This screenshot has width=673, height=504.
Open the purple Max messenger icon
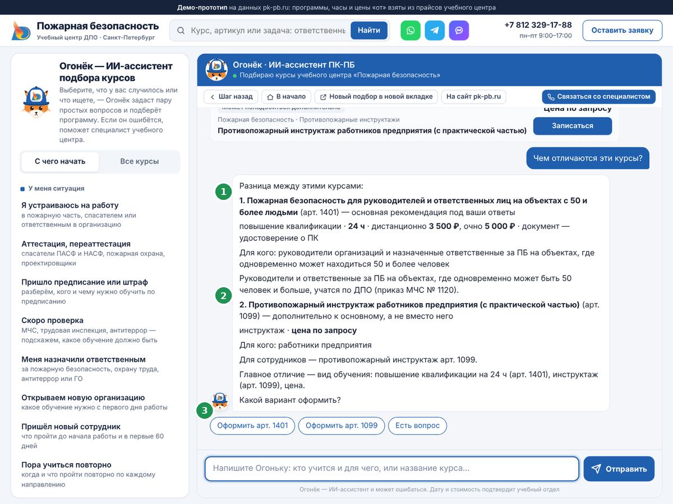pos(459,30)
